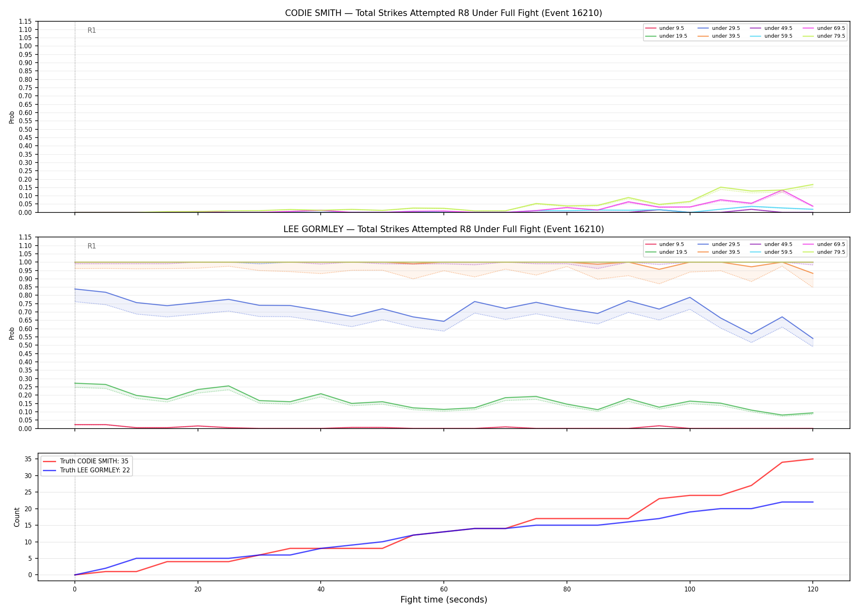Click tick 1.15 on LEE GORMLEY Prob axis
This screenshot has width=859, height=614.
pos(25,237)
